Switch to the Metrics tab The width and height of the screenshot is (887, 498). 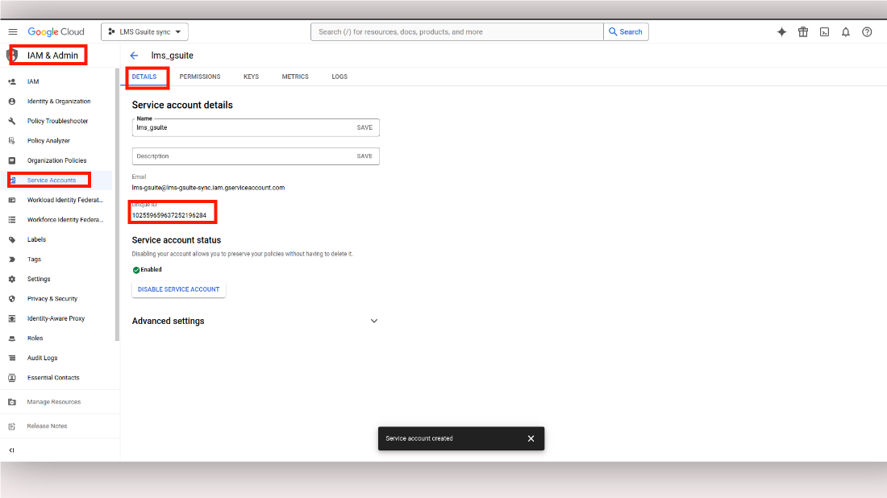coord(295,77)
